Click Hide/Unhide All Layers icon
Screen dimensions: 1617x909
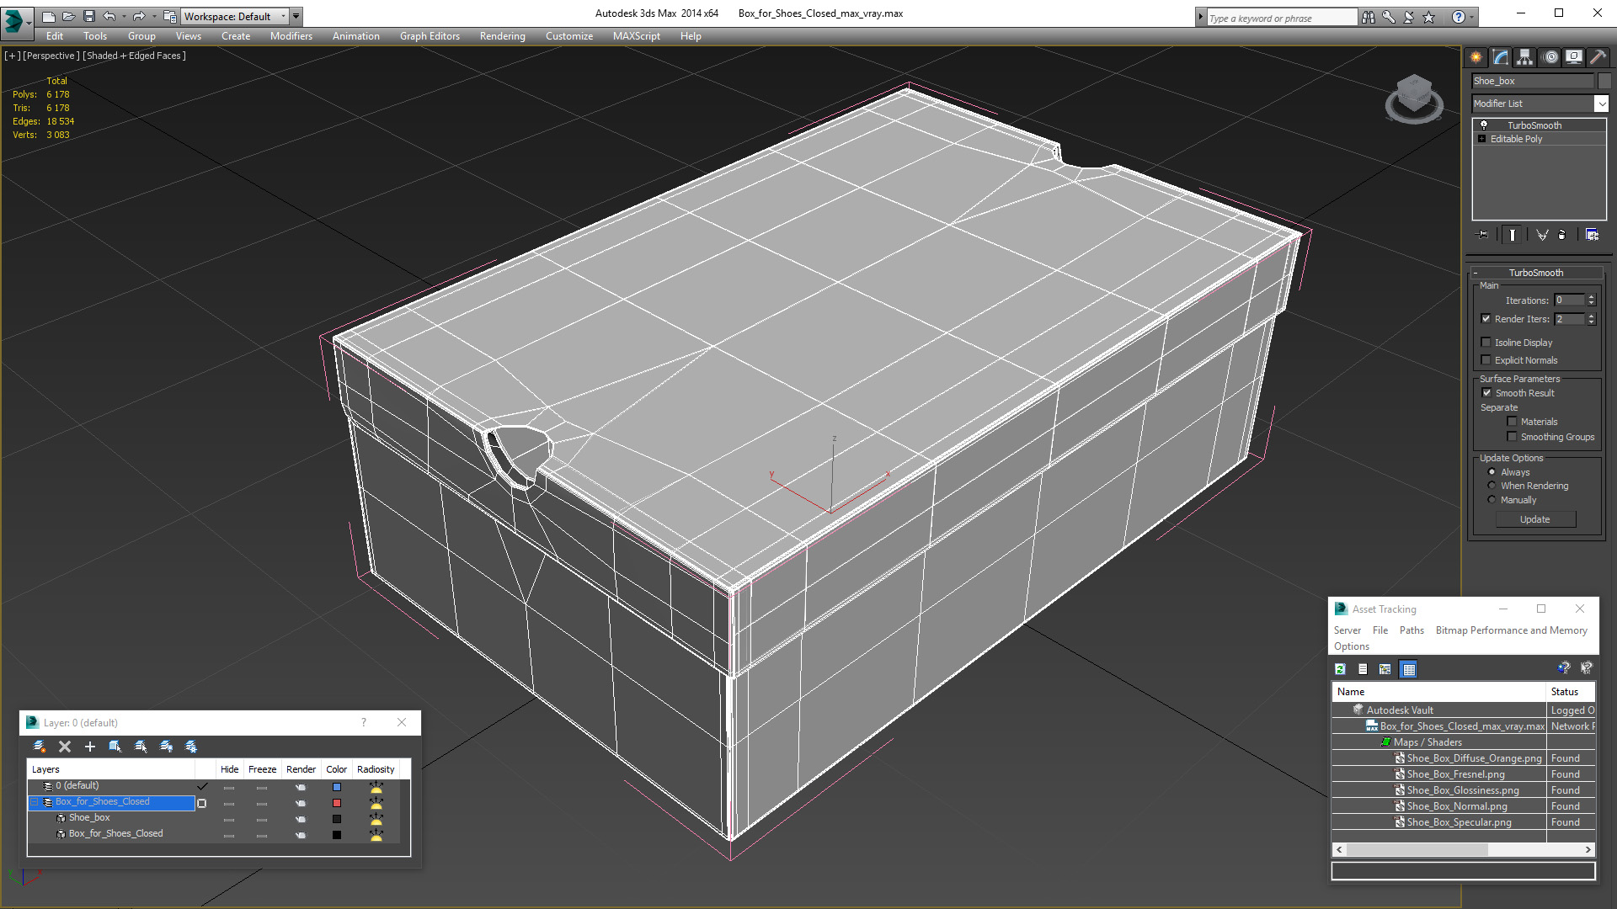click(x=166, y=747)
